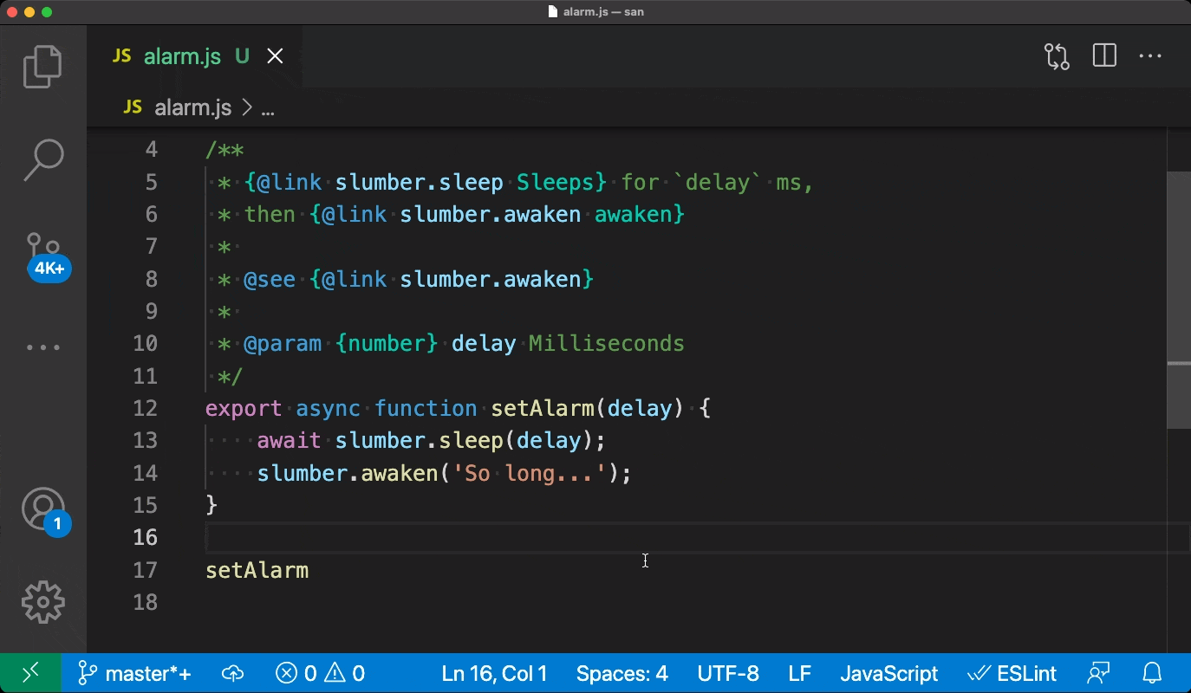The width and height of the screenshot is (1191, 693).
Task: Open the source control compare icon
Action: [1056, 55]
